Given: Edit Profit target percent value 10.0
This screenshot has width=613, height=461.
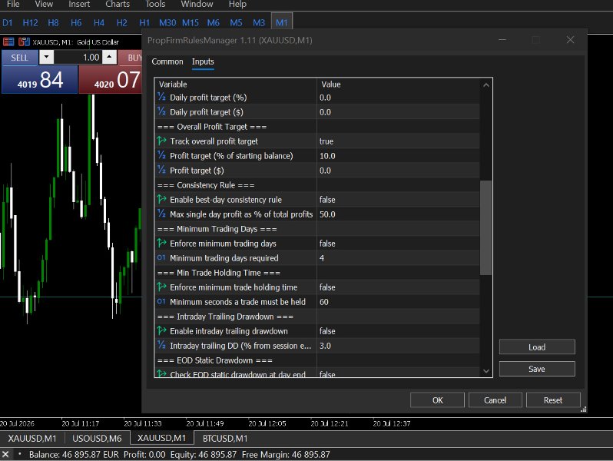Looking at the screenshot, I should 399,156.
